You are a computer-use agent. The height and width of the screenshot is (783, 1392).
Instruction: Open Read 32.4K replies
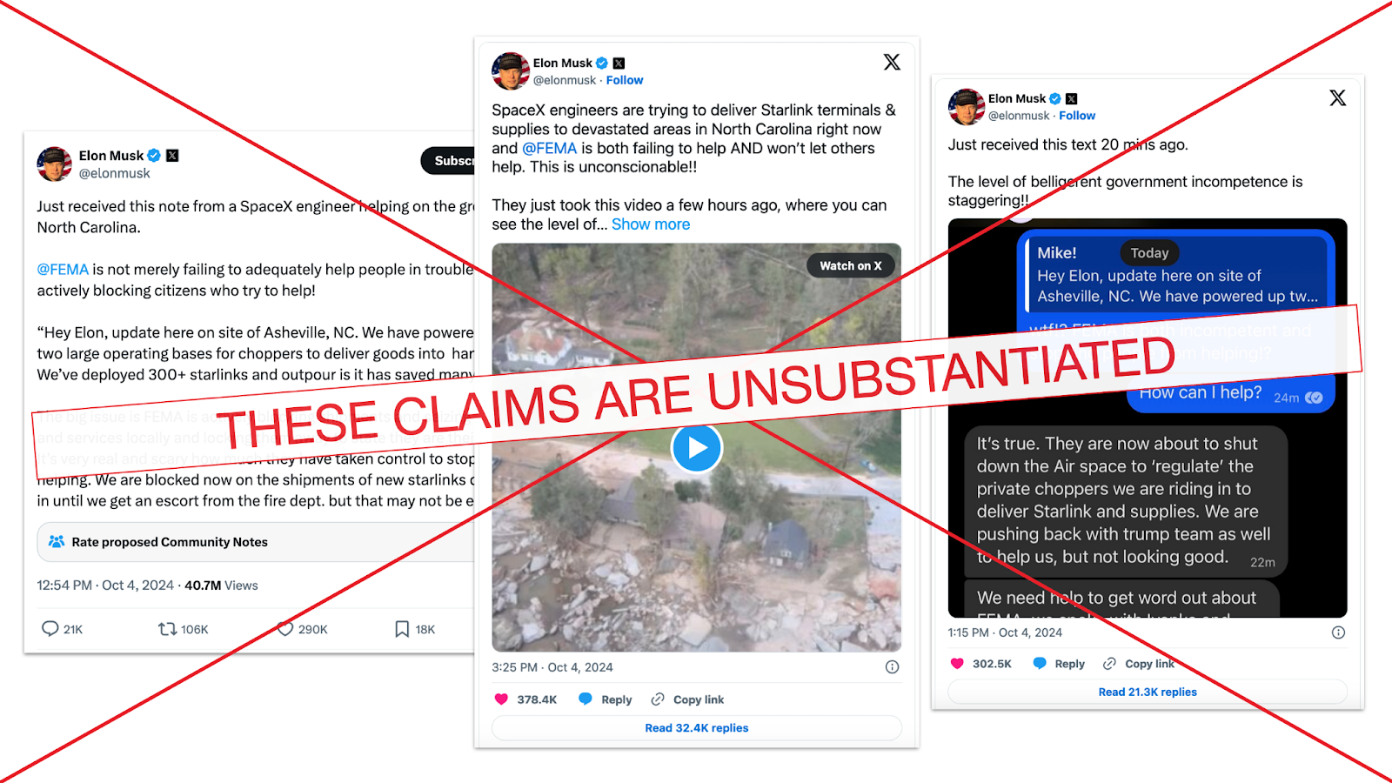(697, 728)
